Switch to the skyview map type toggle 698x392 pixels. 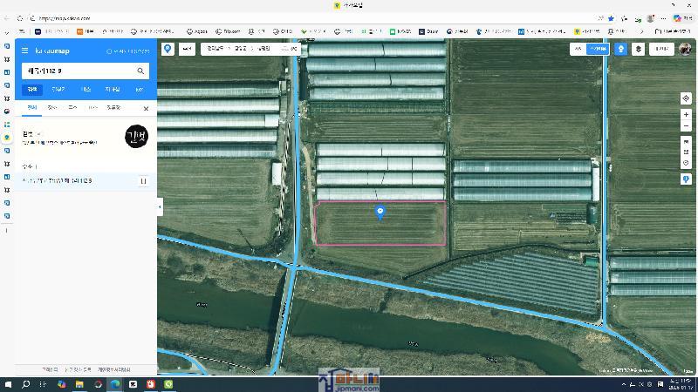pyautogui.click(x=598, y=50)
